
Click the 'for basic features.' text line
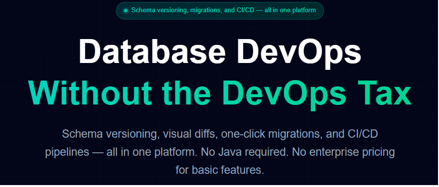point(220,170)
